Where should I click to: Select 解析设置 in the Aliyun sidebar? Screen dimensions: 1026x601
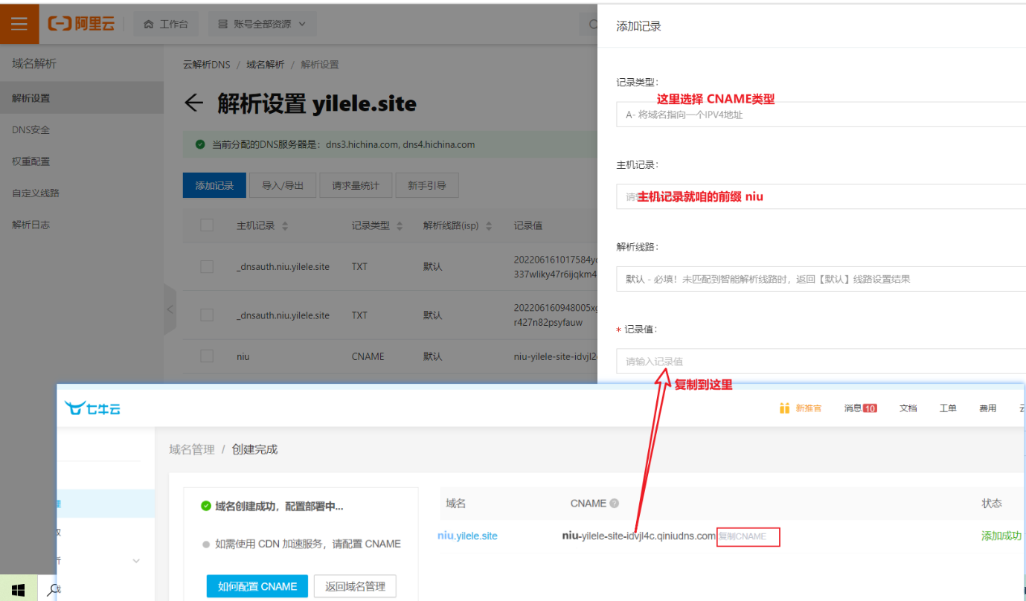(82, 97)
